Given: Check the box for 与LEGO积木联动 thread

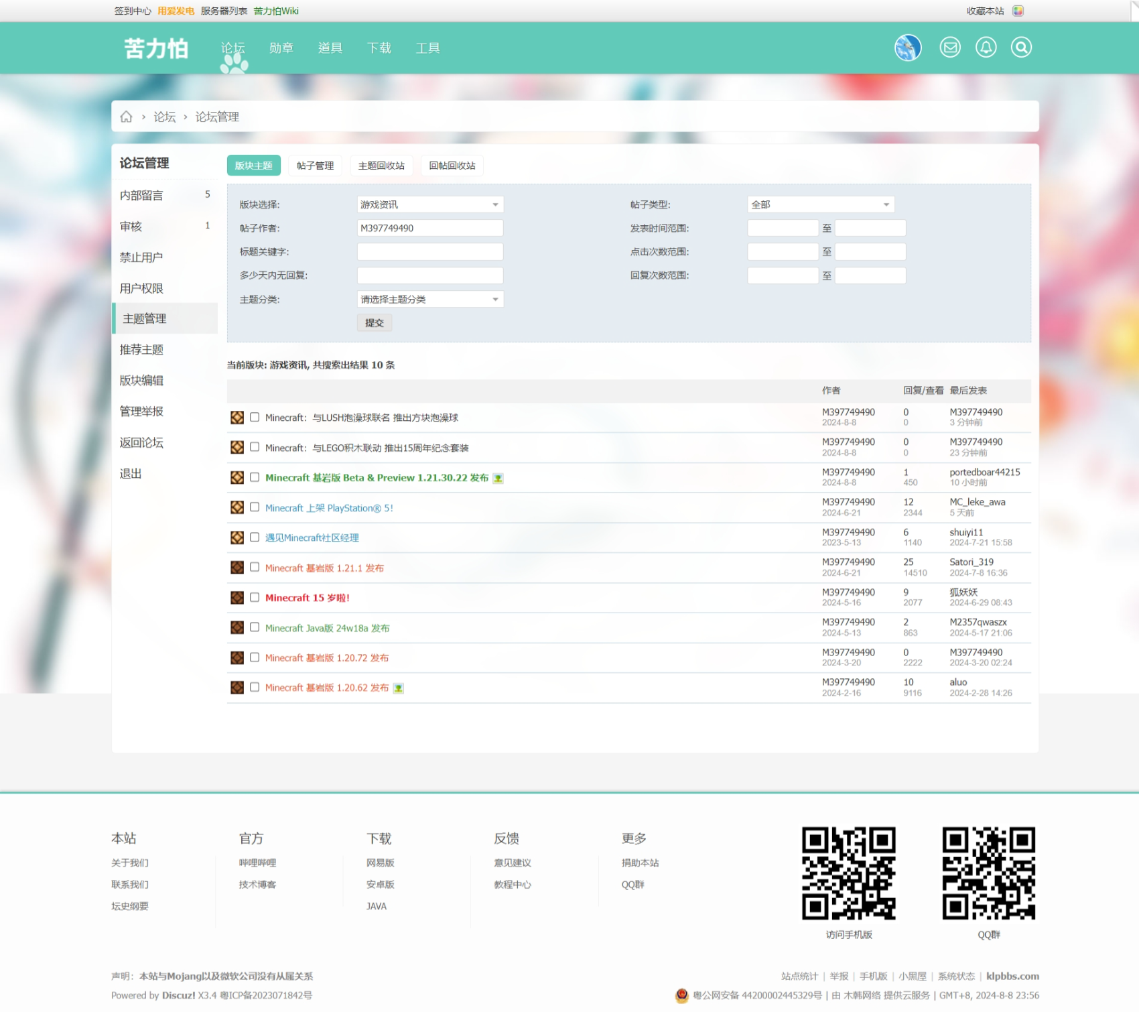Looking at the screenshot, I should 255,447.
